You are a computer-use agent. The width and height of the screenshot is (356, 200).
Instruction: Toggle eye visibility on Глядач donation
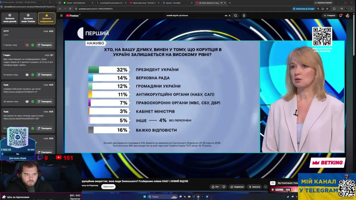tap(27, 75)
